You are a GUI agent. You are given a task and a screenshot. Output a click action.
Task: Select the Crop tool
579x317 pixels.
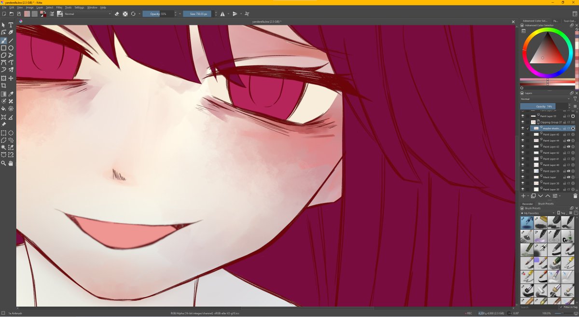coord(4,85)
